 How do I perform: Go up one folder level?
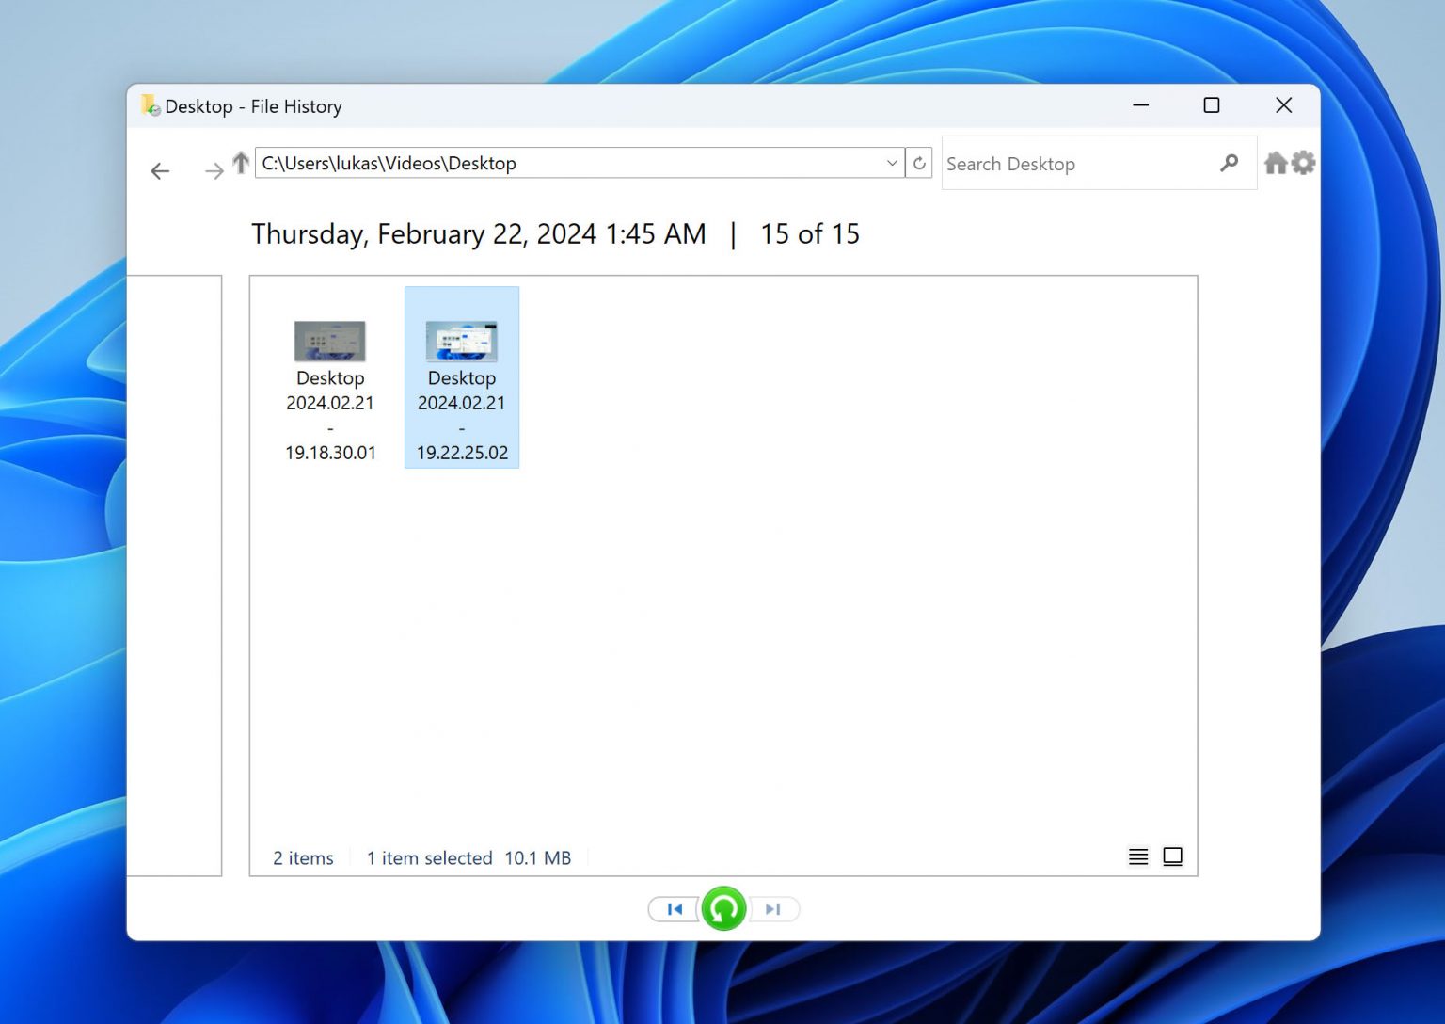tap(241, 163)
